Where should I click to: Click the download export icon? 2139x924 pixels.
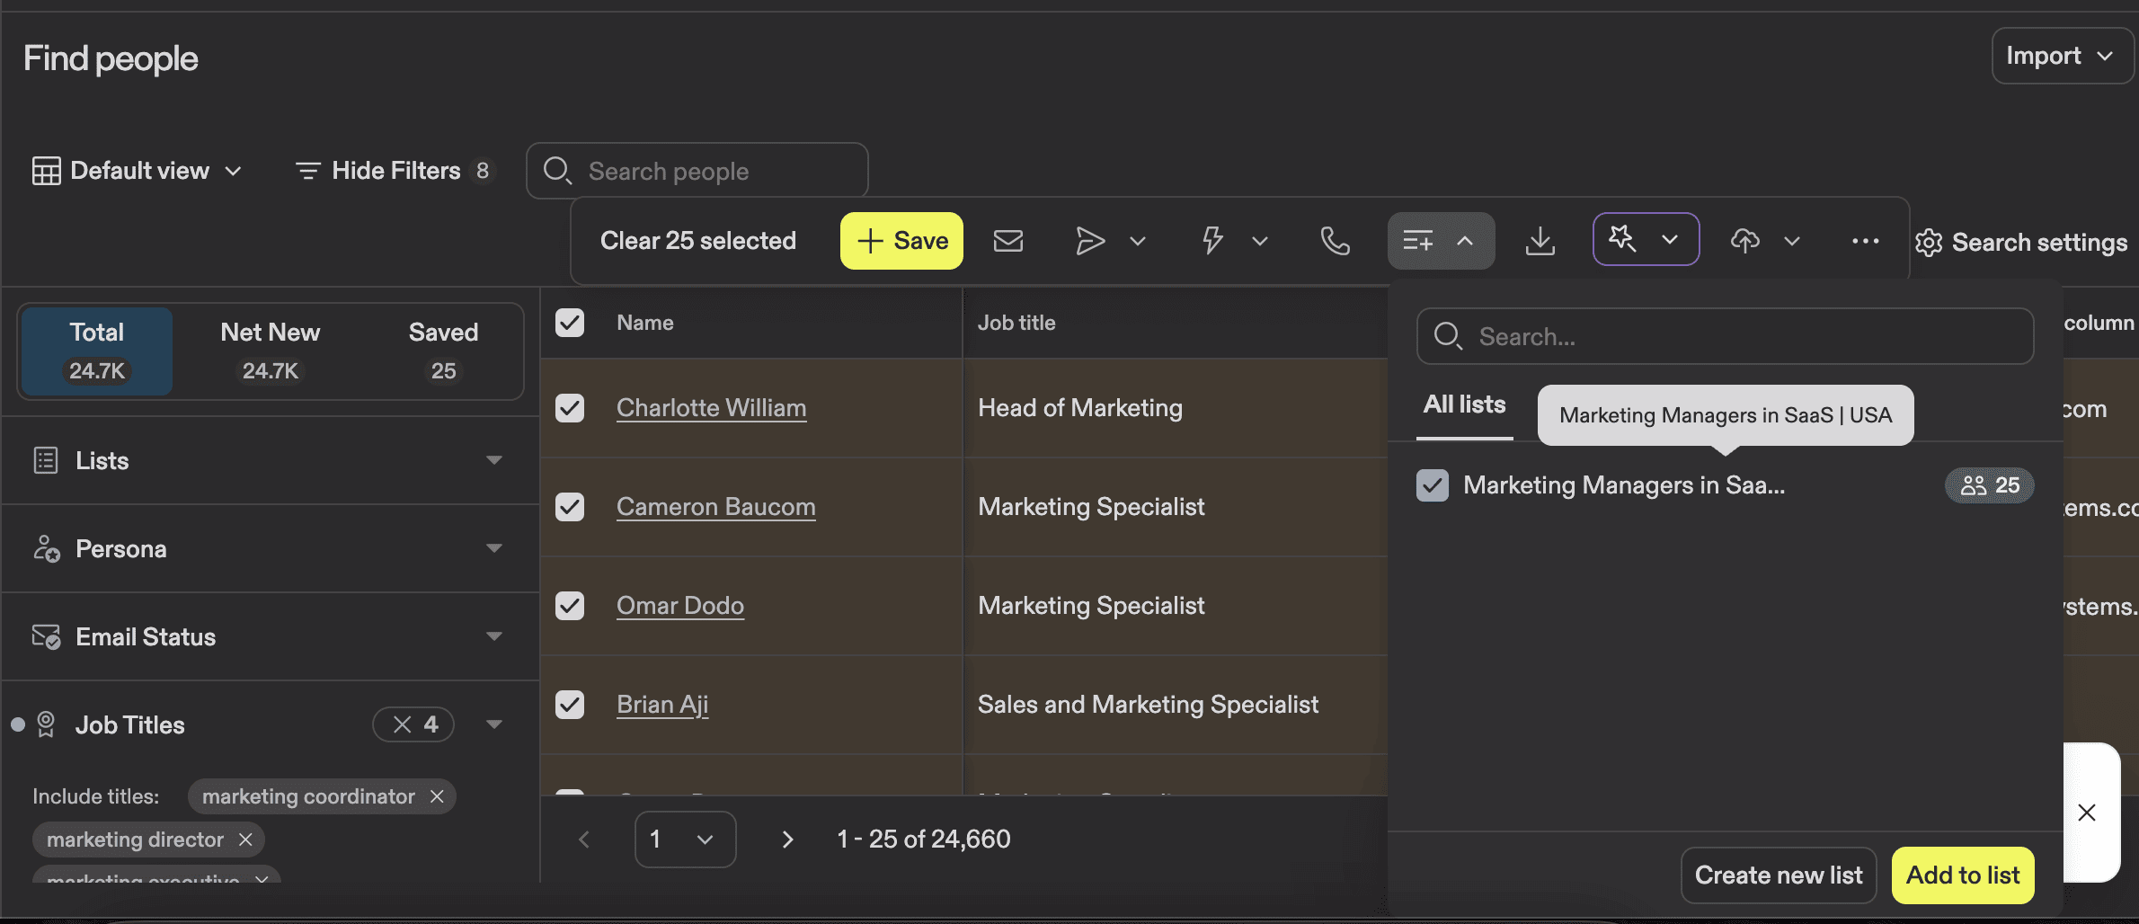[1540, 241]
